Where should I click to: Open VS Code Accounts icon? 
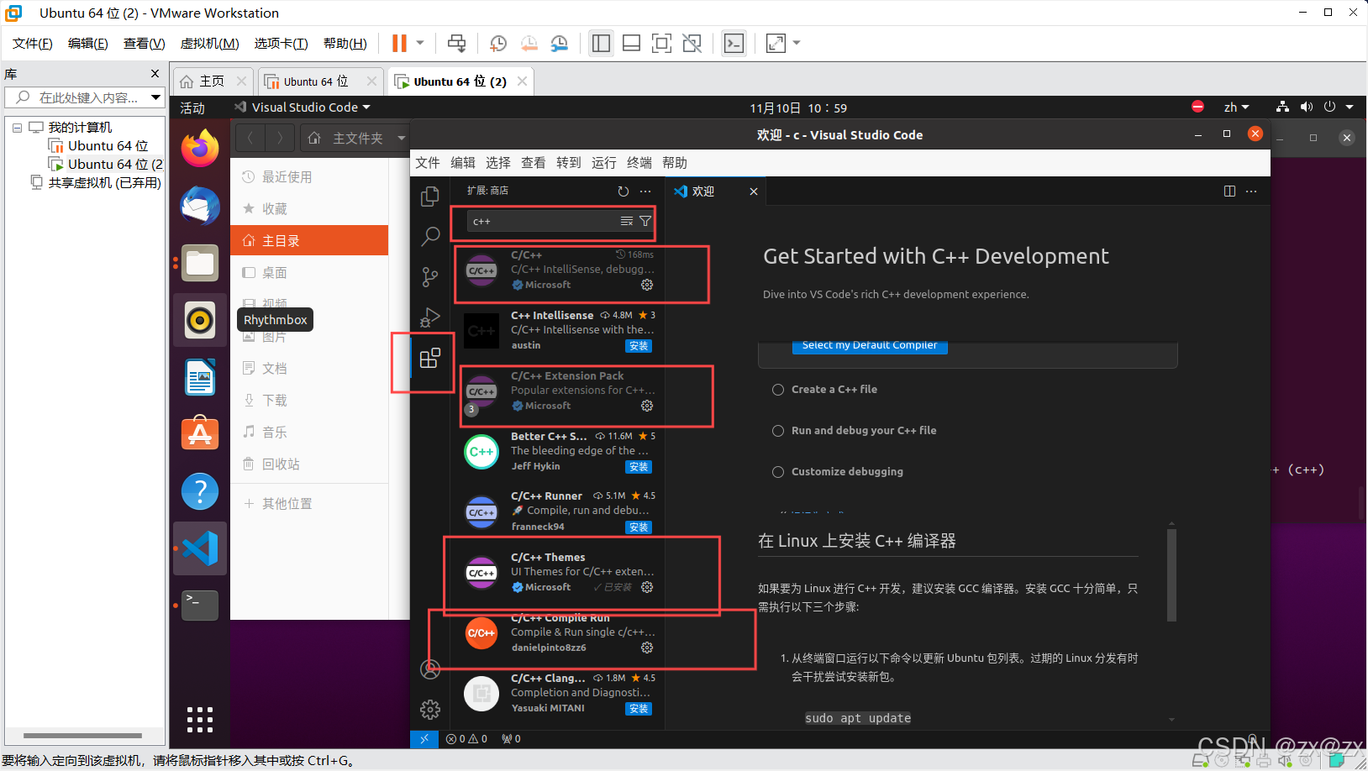[x=430, y=669]
